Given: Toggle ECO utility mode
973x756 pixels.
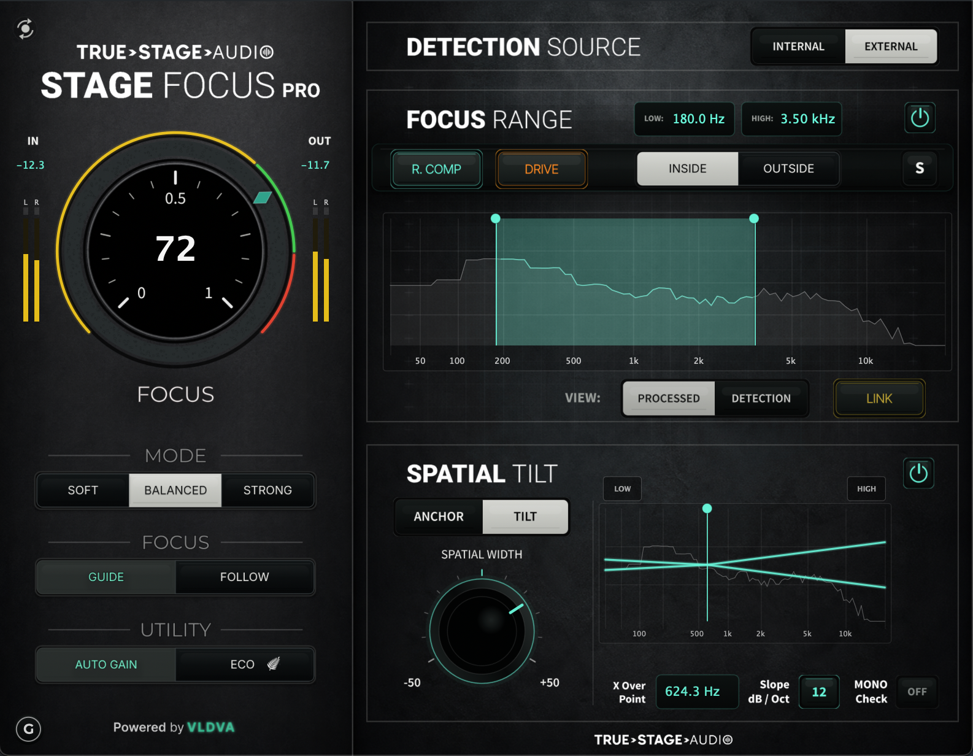Looking at the screenshot, I should [x=244, y=665].
